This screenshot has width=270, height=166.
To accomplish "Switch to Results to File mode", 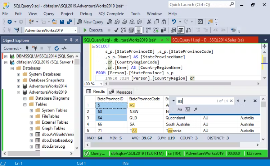I will (188, 30).
